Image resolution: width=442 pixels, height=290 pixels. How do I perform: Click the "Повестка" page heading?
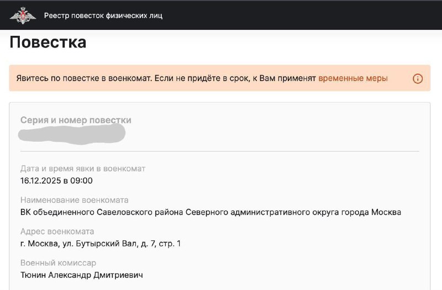click(x=48, y=42)
